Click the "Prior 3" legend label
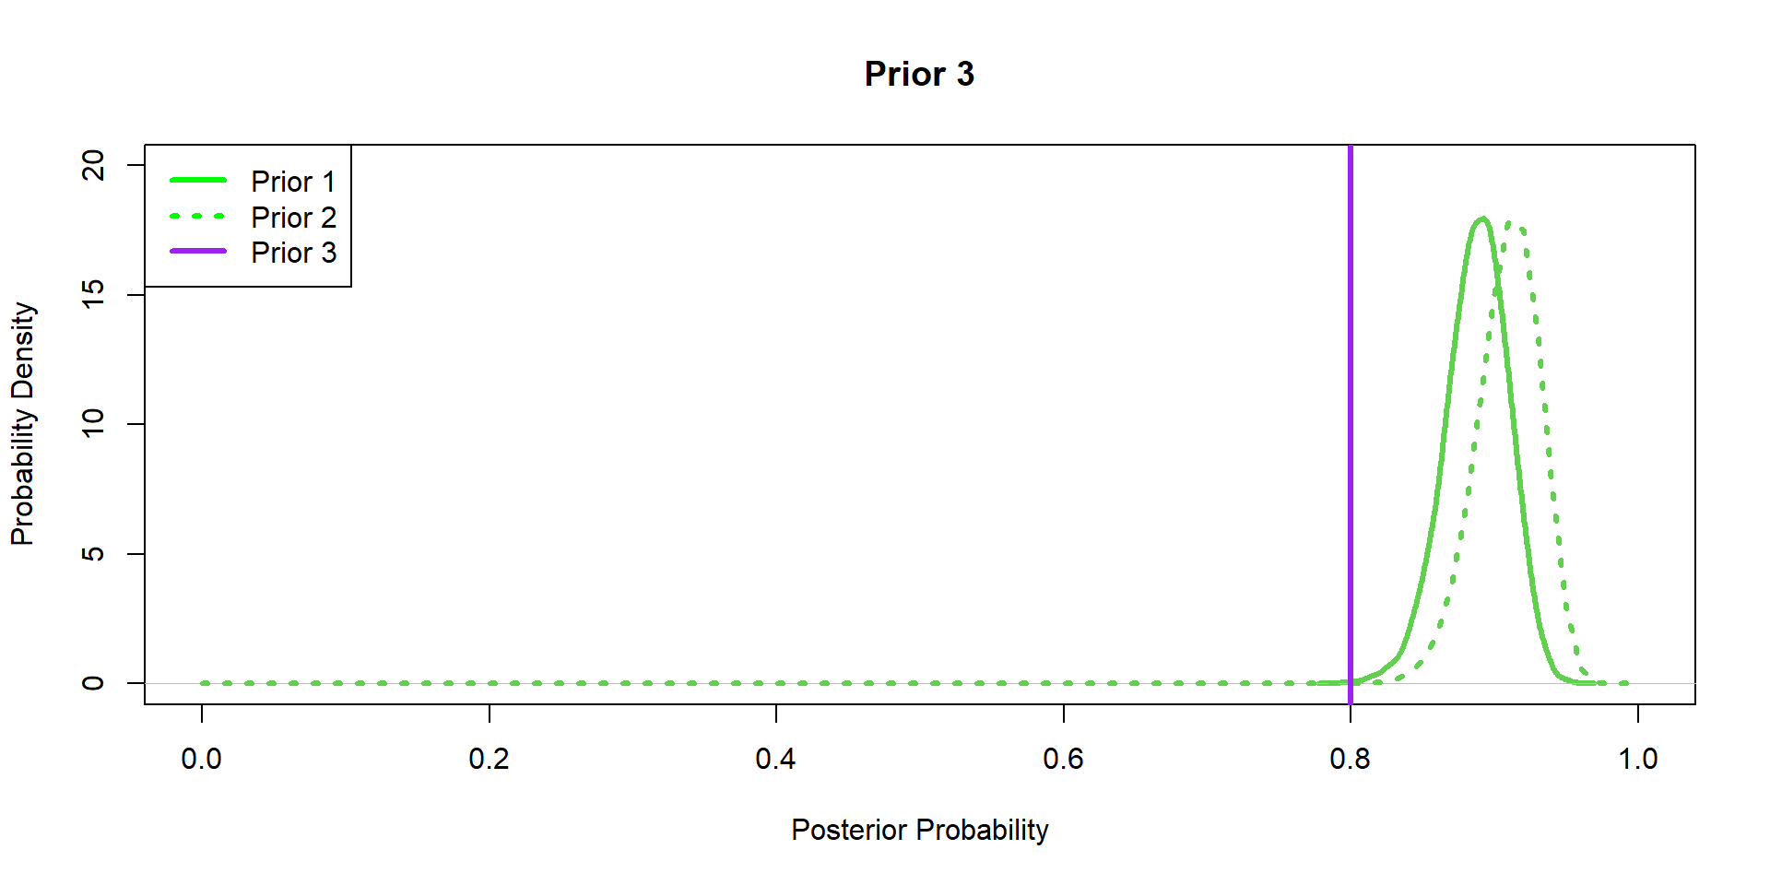 (293, 253)
